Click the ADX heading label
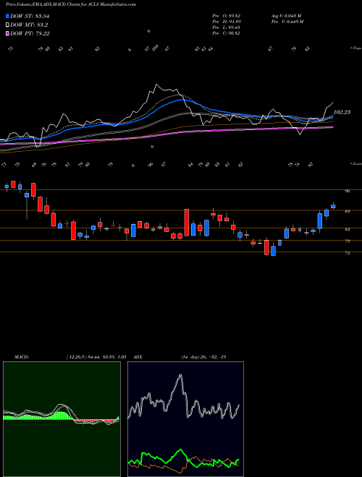Image resolution: width=362 pixels, height=477 pixels. pyautogui.click(x=138, y=357)
